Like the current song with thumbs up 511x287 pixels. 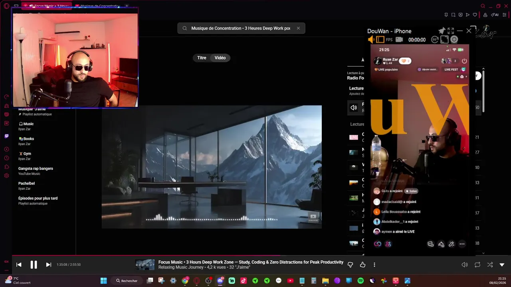tap(362, 265)
